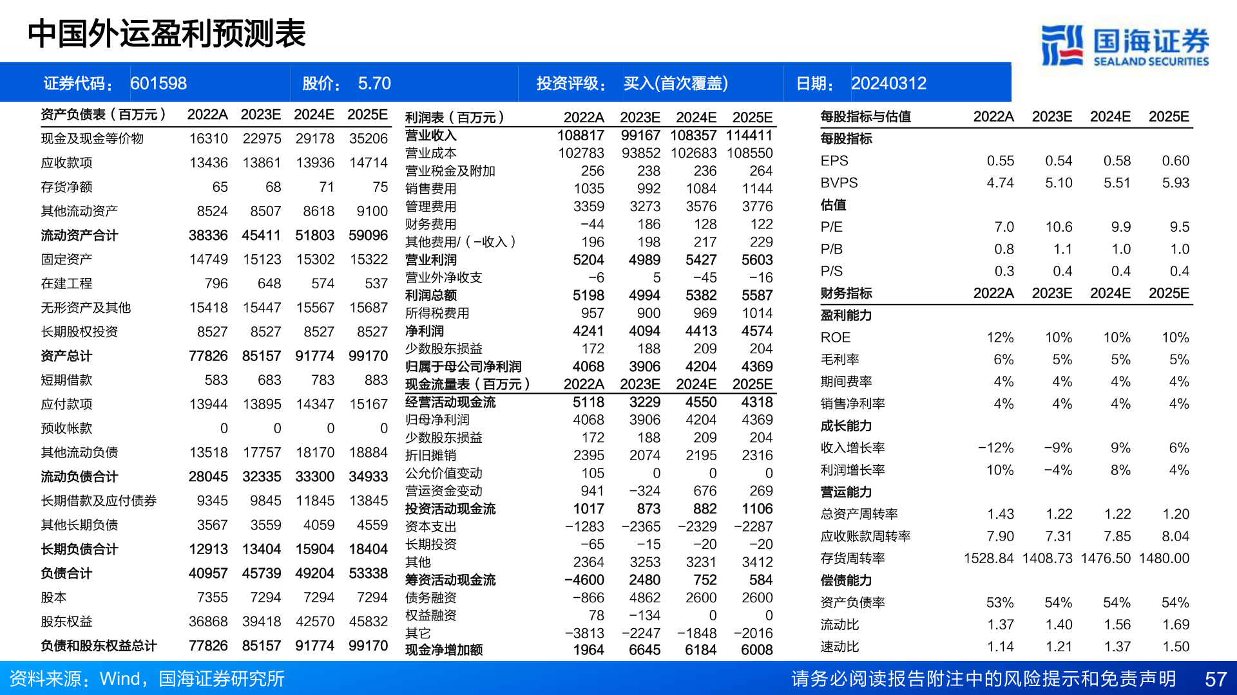The height and width of the screenshot is (695, 1237).
Task: Click the 现金净增加额 row label
Action: 443,650
